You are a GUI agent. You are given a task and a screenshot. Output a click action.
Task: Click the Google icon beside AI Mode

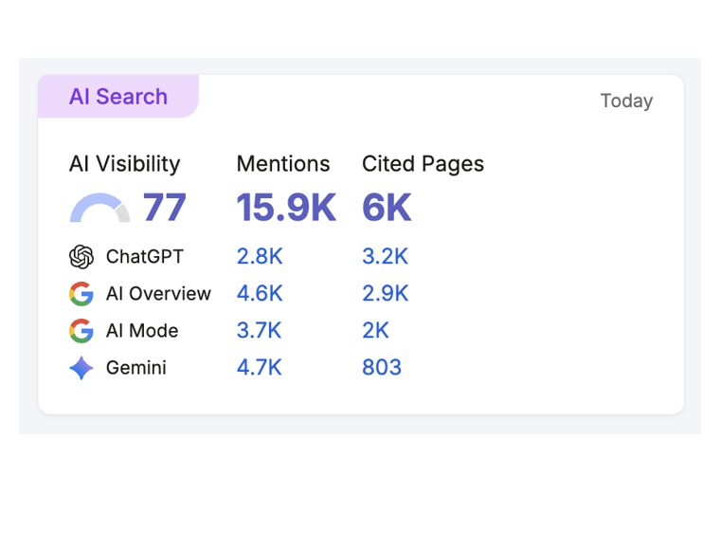click(x=81, y=331)
